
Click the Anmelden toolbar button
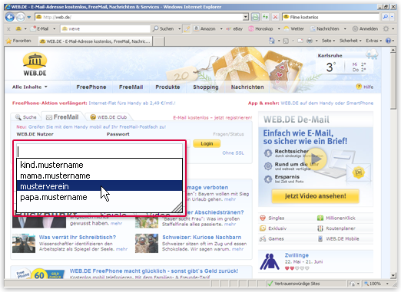366,29
